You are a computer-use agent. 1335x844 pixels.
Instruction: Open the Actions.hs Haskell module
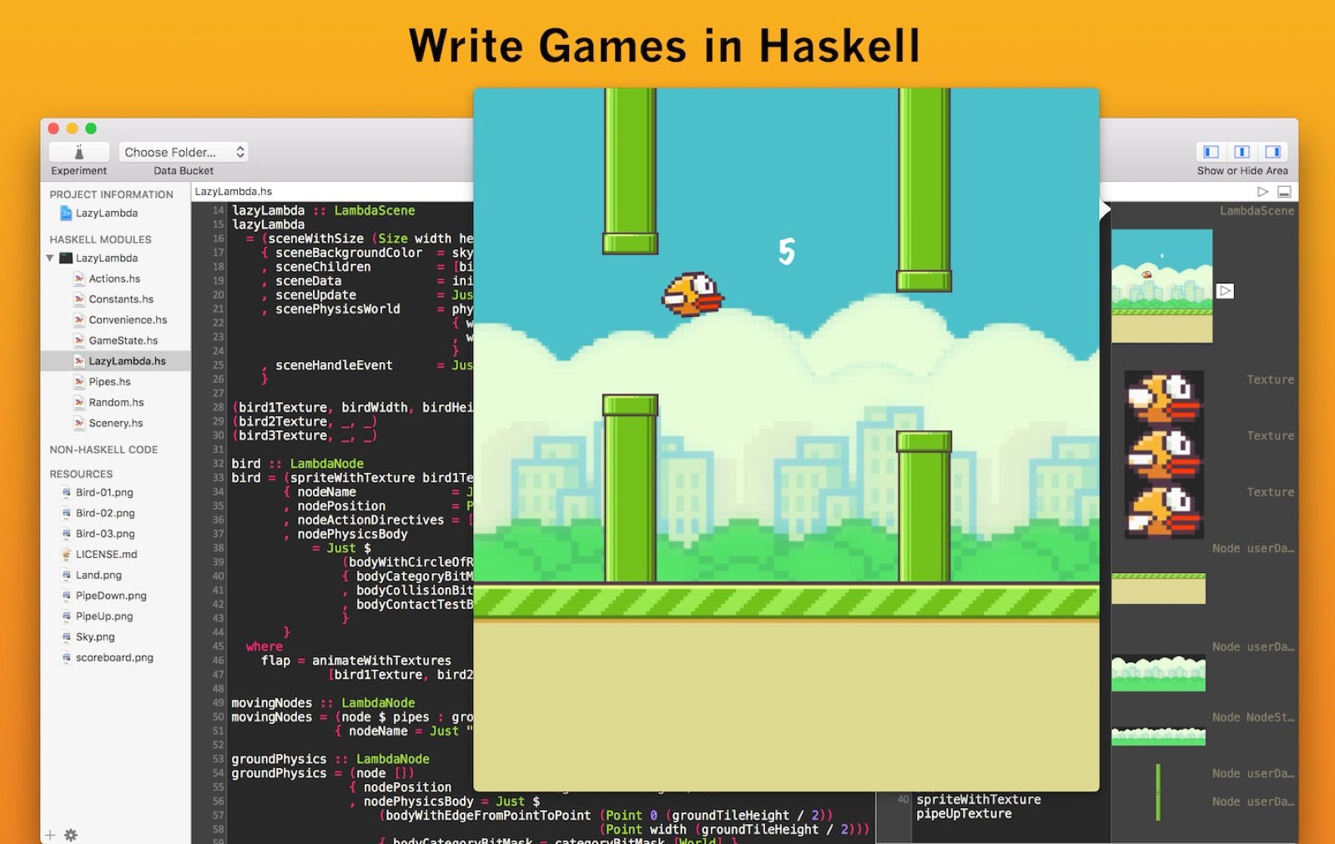coord(114,279)
